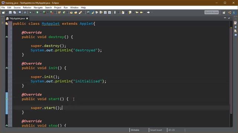Click the Open Perspective icon
Screen dimensions: 238x133
coord(224,13)
